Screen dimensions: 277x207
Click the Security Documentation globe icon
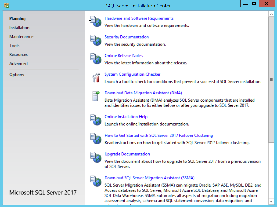[x=96, y=40]
